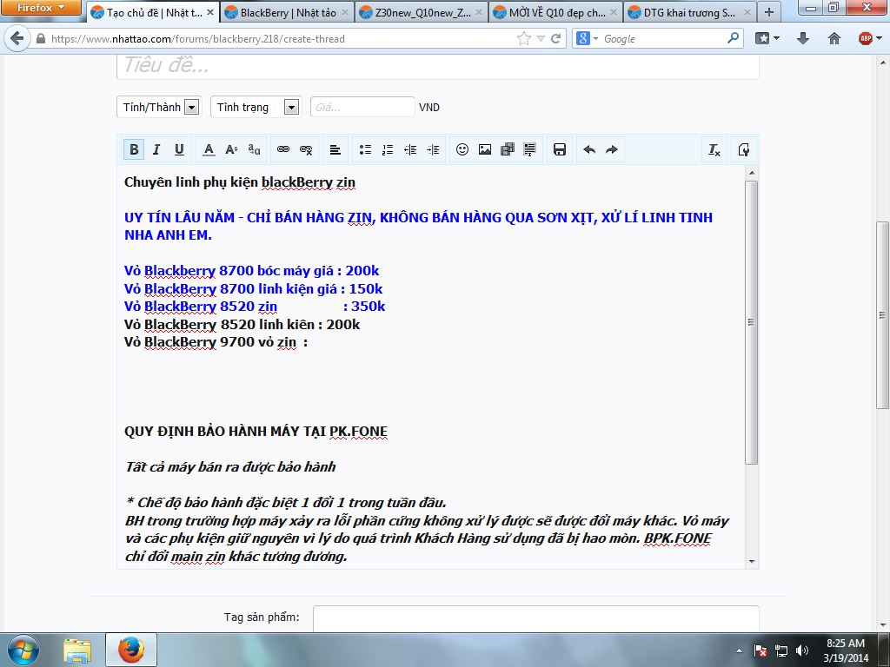Click the editor scrollbar up arrow
Image resolution: width=890 pixels, height=667 pixels.
[752, 173]
